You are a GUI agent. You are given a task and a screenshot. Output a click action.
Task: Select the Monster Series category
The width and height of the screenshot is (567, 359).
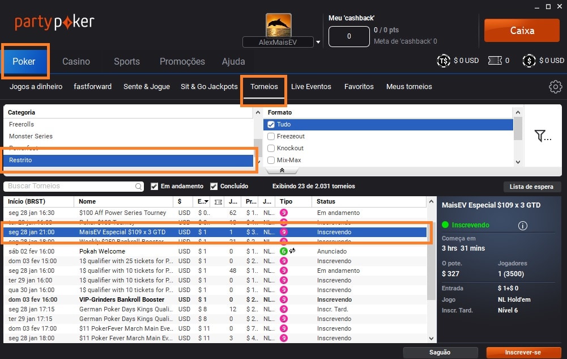click(129, 137)
